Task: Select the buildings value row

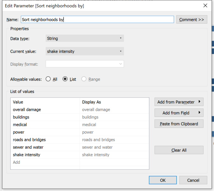Action: 80,117
